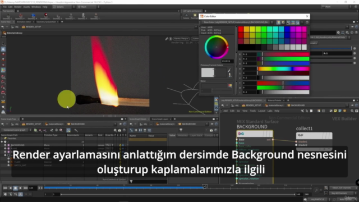Pick the lightest gray swatch in palette
359x202 pixels.
[x=304, y=47]
